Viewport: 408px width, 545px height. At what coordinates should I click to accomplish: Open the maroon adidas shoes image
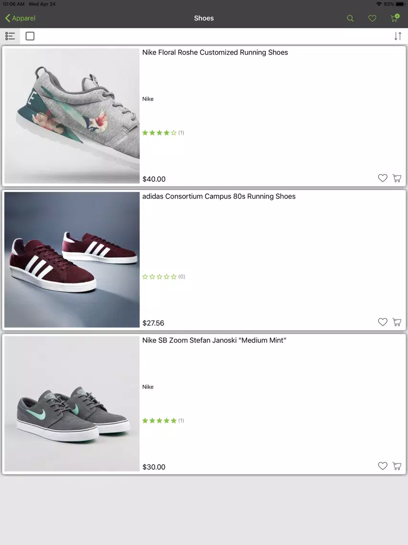click(x=72, y=260)
